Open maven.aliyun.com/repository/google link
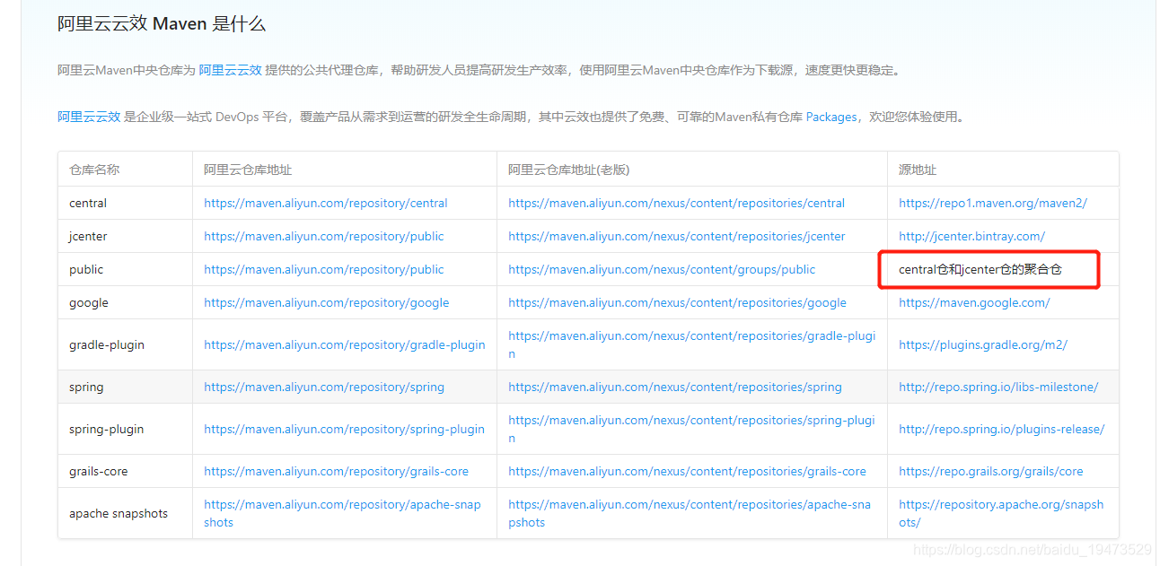Image resolution: width=1160 pixels, height=566 pixels. pos(327,302)
